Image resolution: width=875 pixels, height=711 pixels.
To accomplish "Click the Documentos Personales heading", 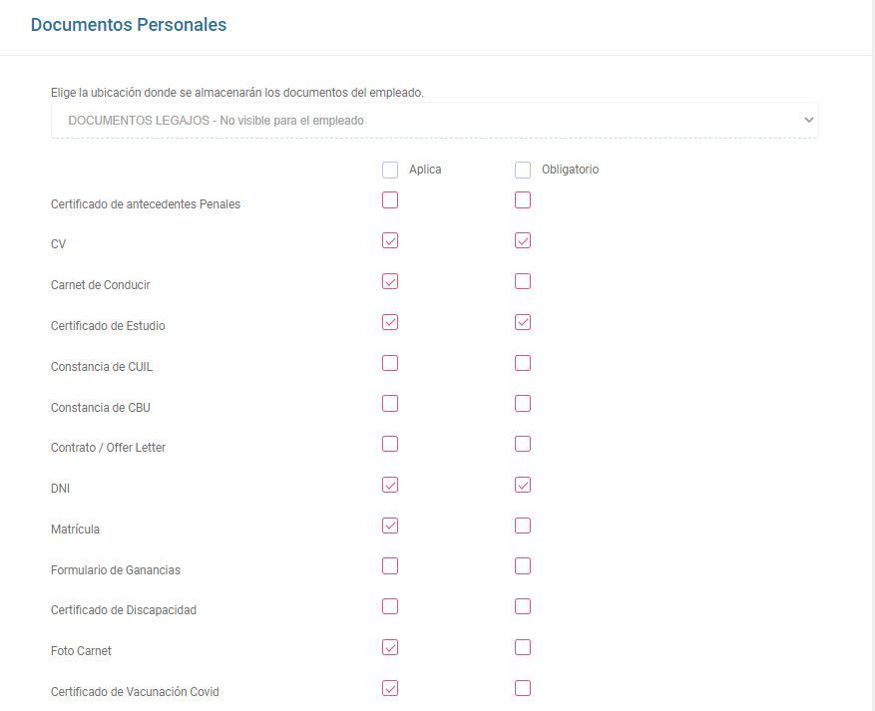I will pyautogui.click(x=129, y=25).
